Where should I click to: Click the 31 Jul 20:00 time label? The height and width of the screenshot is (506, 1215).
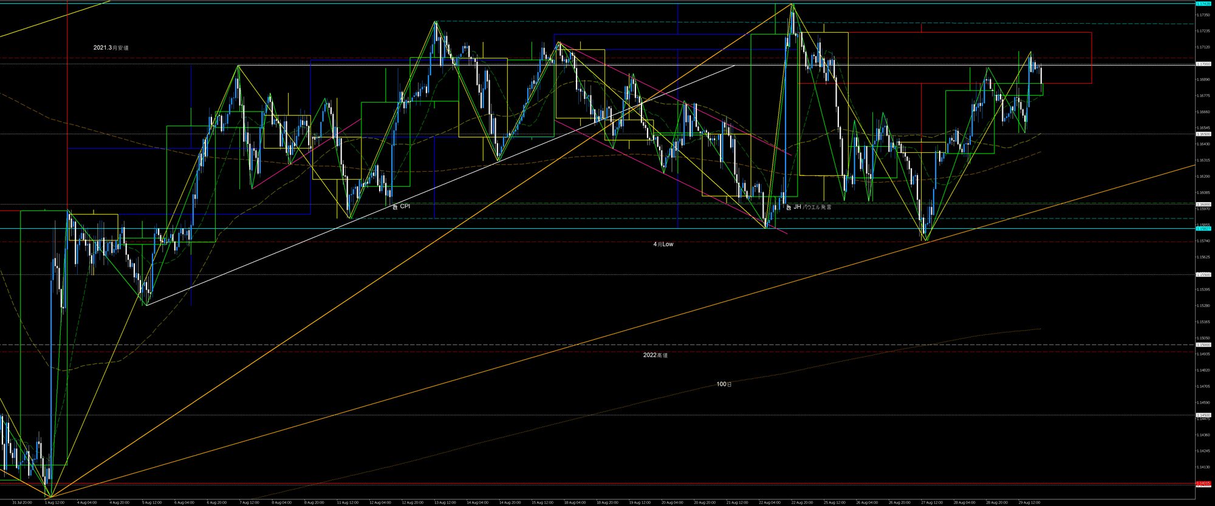[x=22, y=502]
